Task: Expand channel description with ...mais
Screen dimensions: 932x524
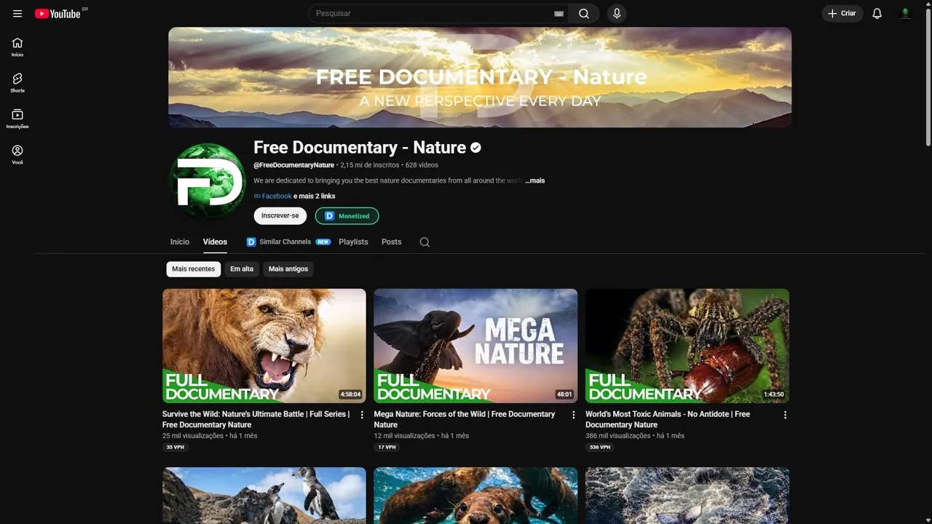Action: point(535,180)
